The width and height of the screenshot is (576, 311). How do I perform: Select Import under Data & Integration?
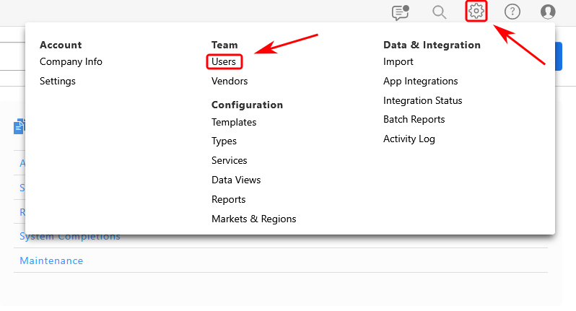tap(398, 62)
